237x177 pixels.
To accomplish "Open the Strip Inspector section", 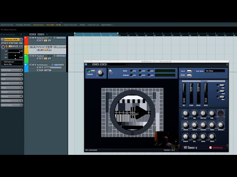I will (x=12, y=79).
